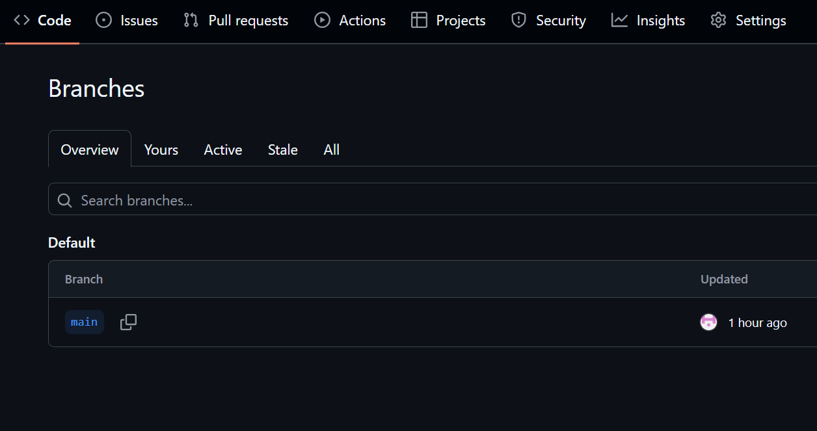Screen dimensions: 817x431
Task: Click the Insights graph icon
Action: [x=619, y=21]
